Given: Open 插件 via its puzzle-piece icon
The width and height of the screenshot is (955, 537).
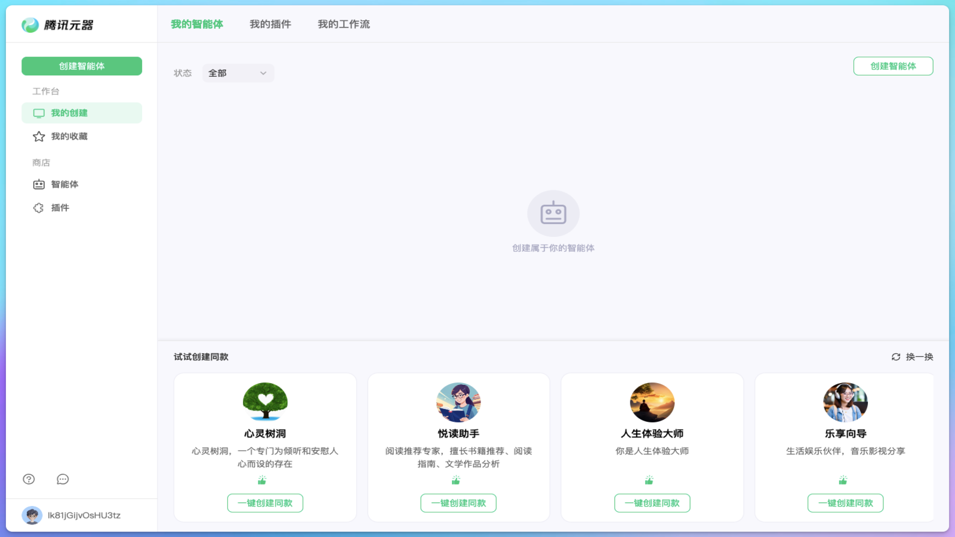Looking at the screenshot, I should pyautogui.click(x=38, y=208).
